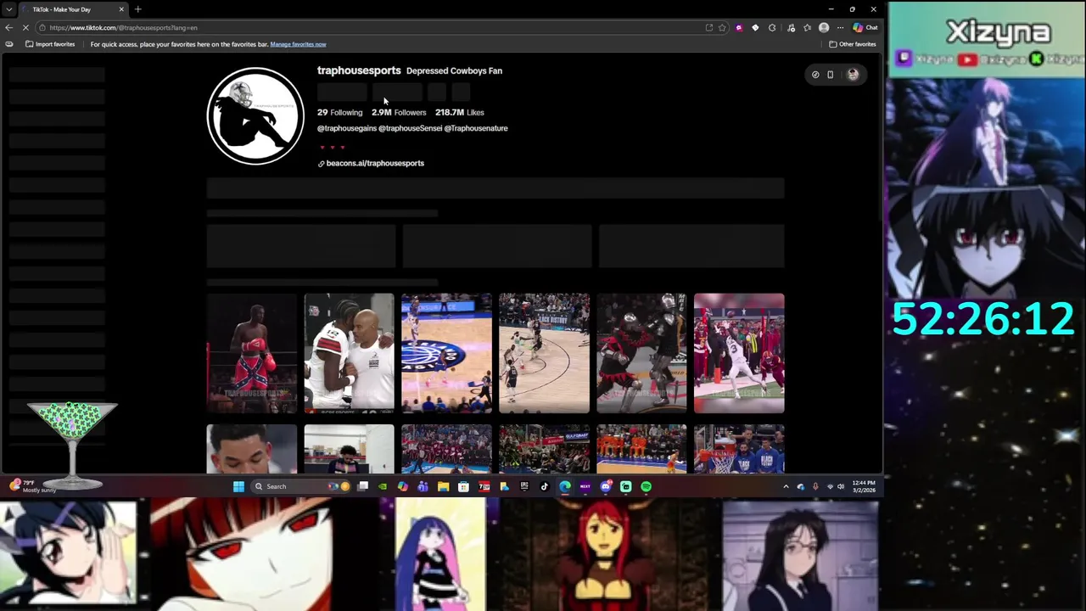
Task: Open the armored knights fighting video
Action: (641, 353)
